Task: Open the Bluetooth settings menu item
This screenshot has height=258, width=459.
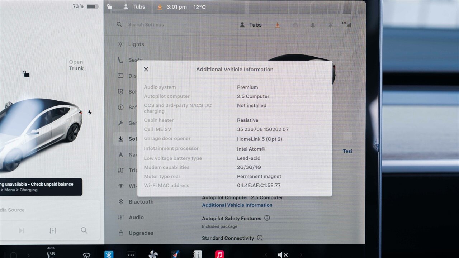Action: click(x=141, y=202)
